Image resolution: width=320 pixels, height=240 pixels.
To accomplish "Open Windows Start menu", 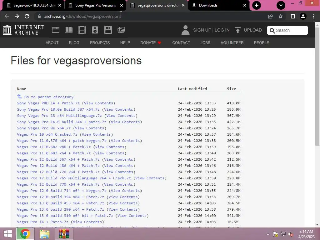I will 8,234.
